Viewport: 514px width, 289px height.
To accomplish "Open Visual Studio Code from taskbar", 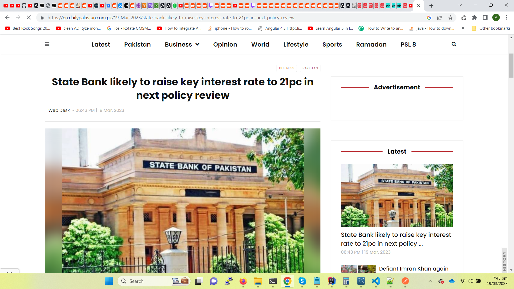I will tap(376, 281).
